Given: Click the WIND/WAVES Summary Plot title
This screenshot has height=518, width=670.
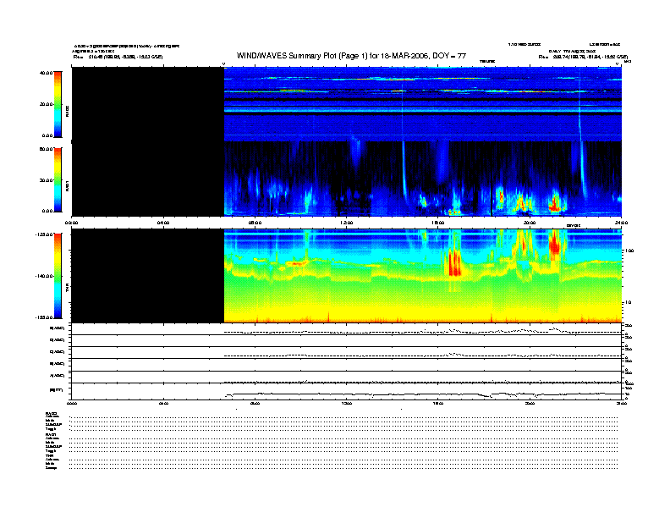Looking at the screenshot, I should point(351,56).
